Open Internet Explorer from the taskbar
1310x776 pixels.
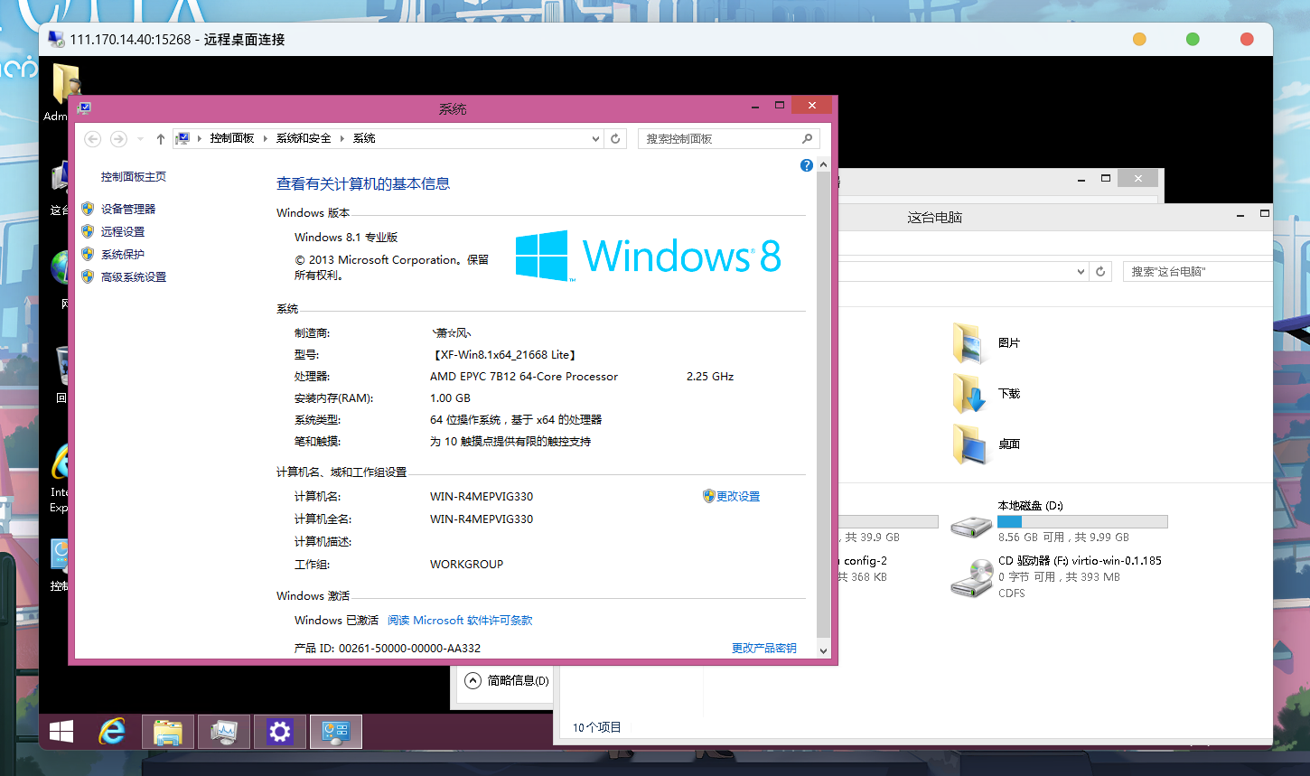click(x=112, y=732)
